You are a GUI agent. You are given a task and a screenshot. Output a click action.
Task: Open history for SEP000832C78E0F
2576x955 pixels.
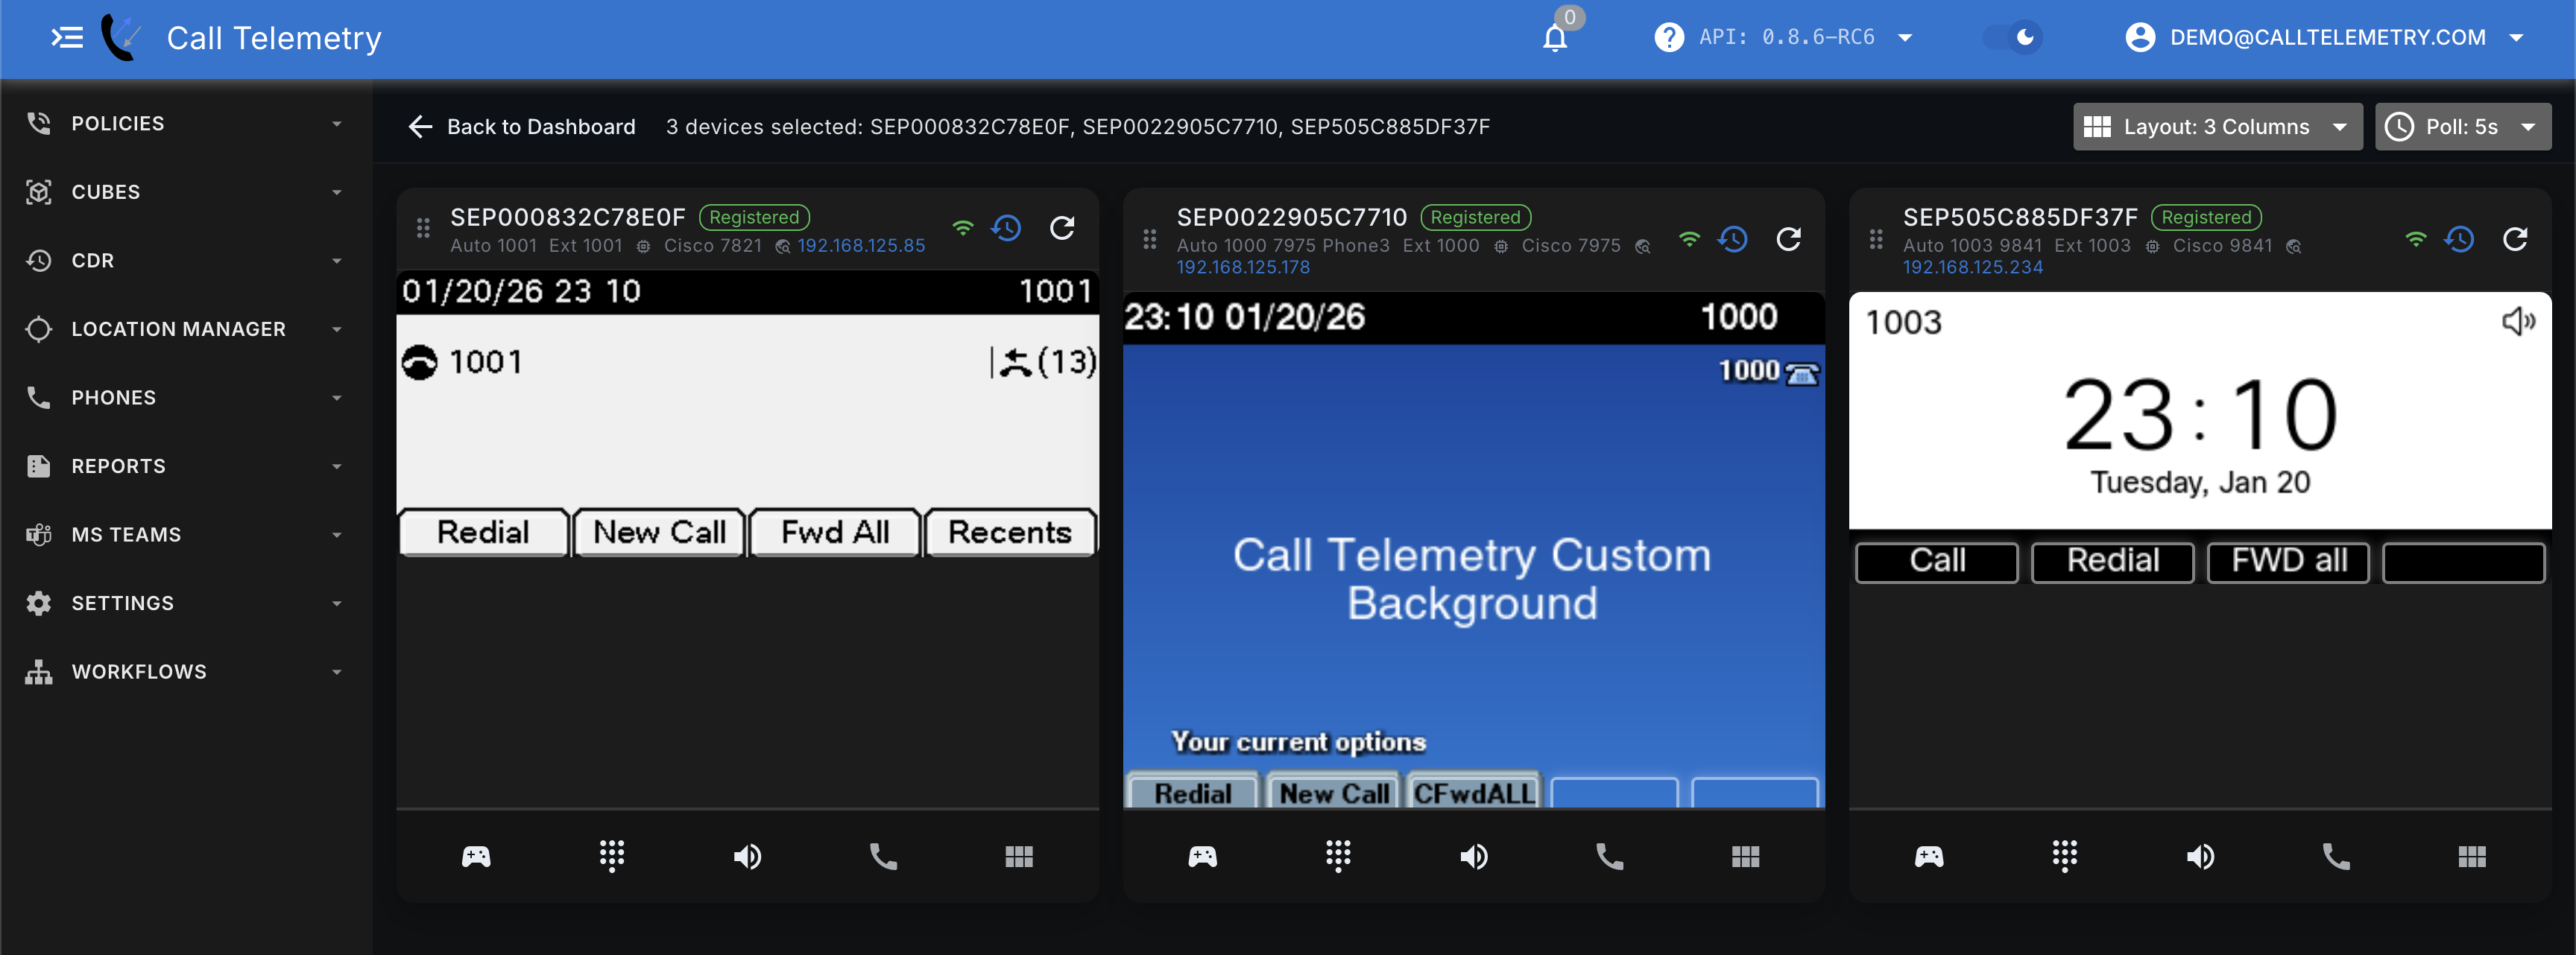tap(1006, 229)
